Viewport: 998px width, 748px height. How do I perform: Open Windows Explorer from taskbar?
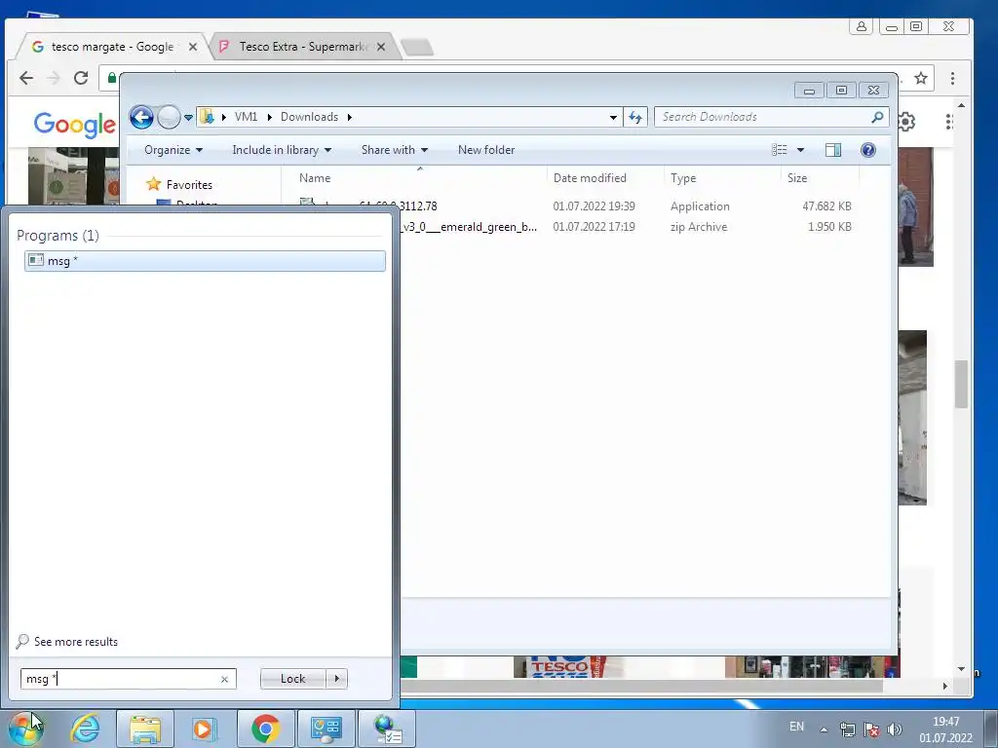tap(145, 729)
